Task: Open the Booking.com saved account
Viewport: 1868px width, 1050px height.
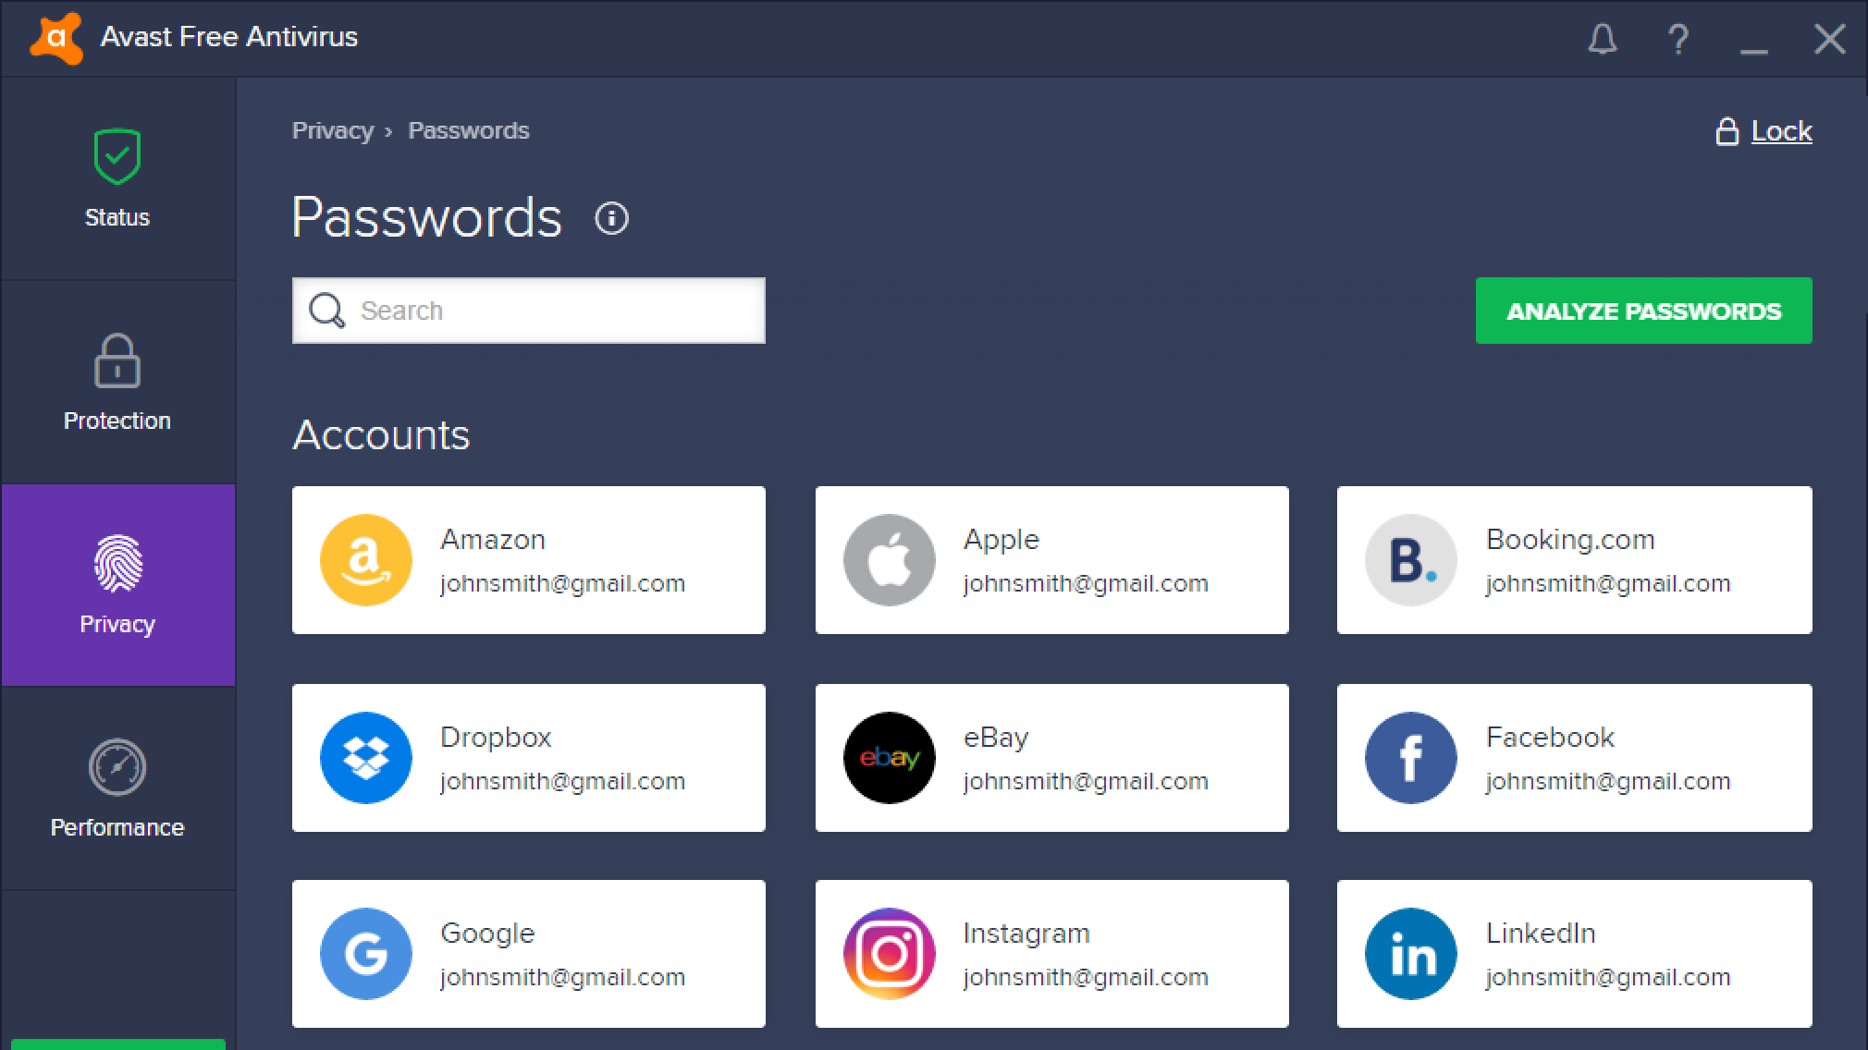Action: point(1573,559)
